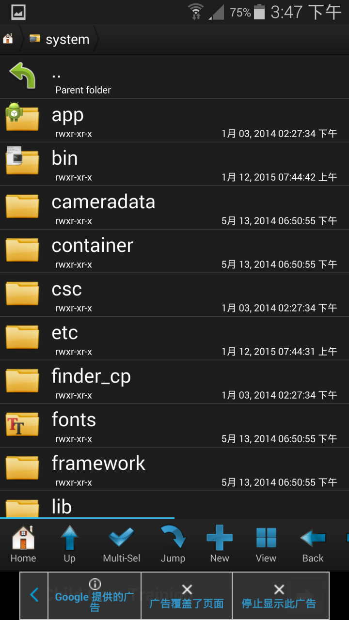Choose 停止显示此广告 ad option
Screen dimensions: 349x620
click(x=279, y=596)
